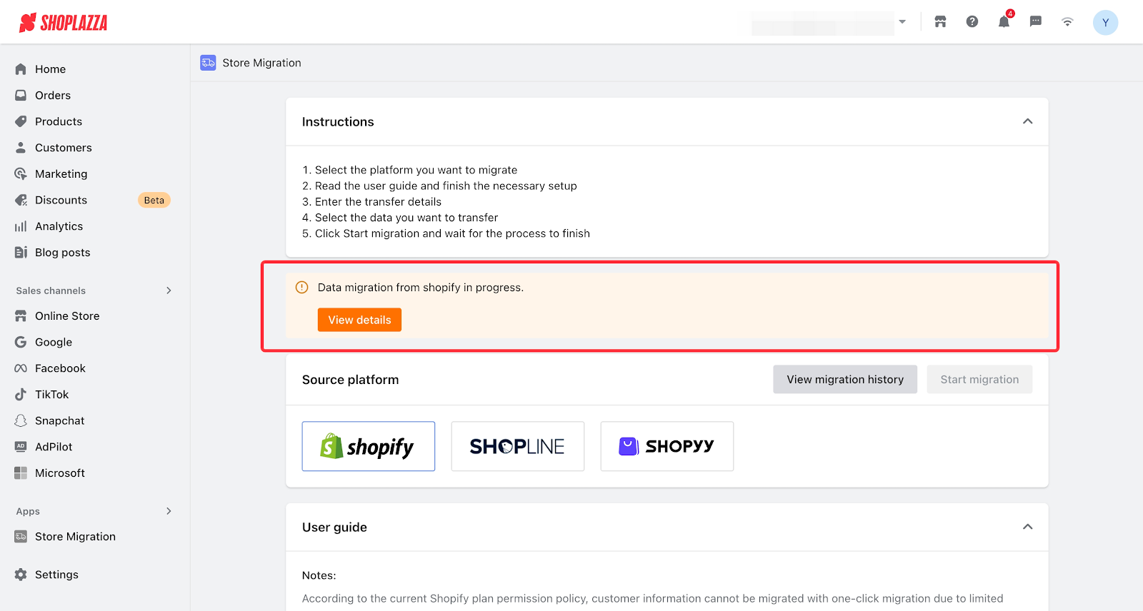Screen dimensions: 1143x611
Task: Open the storefront icon in top bar
Action: 940,22
